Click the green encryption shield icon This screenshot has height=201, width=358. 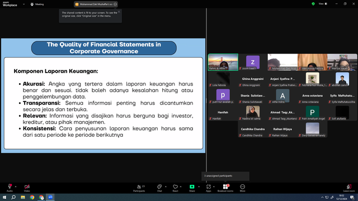[313, 4]
